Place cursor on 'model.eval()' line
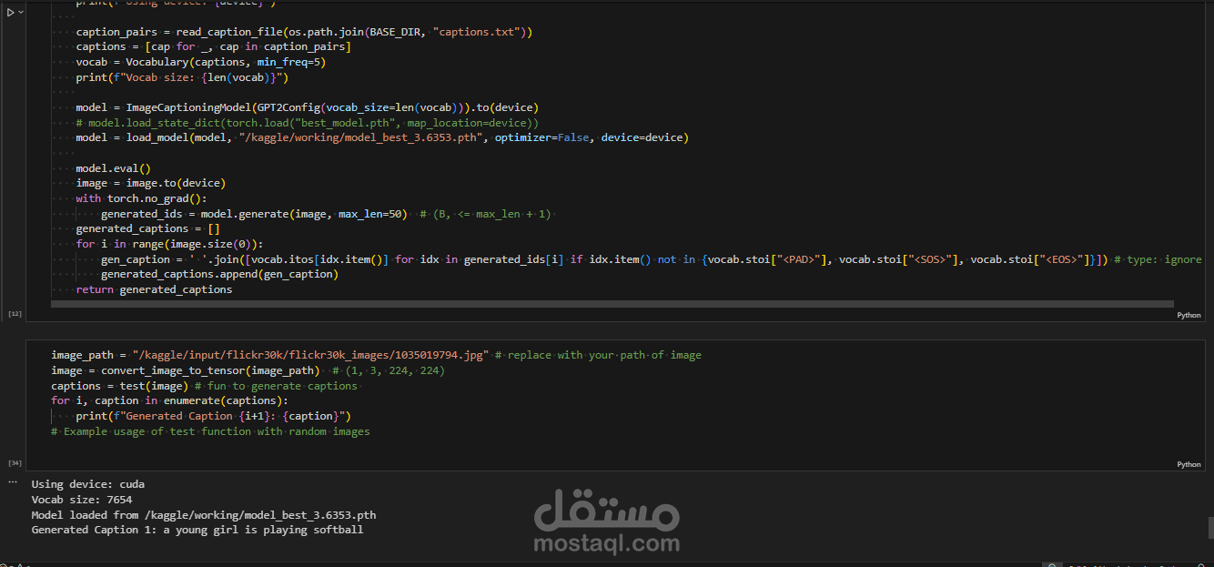 point(113,168)
